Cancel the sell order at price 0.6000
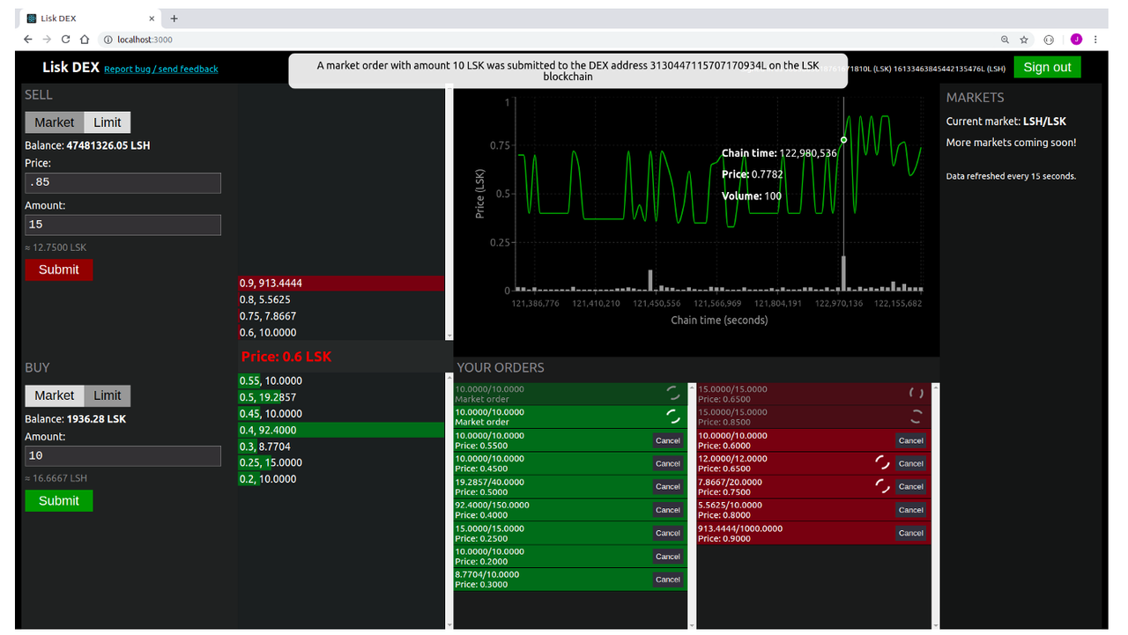This screenshot has width=1128, height=635. pos(911,440)
